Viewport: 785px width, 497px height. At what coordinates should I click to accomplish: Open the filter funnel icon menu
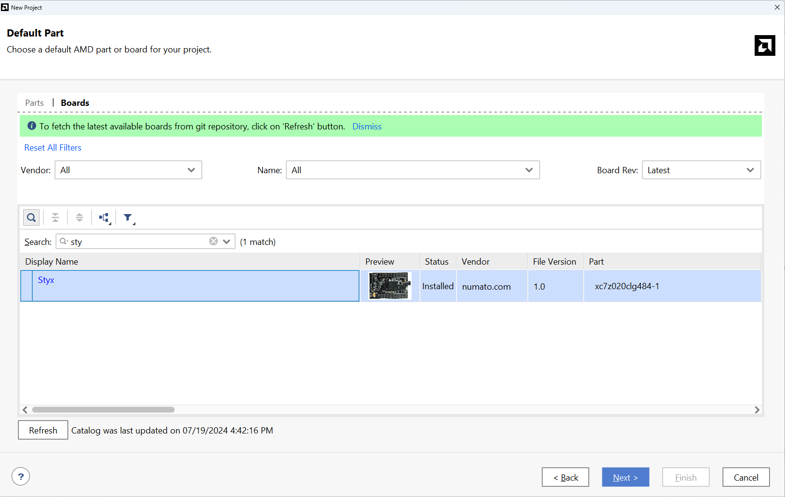click(128, 218)
